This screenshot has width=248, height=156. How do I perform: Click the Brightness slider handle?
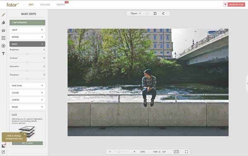click(27, 54)
